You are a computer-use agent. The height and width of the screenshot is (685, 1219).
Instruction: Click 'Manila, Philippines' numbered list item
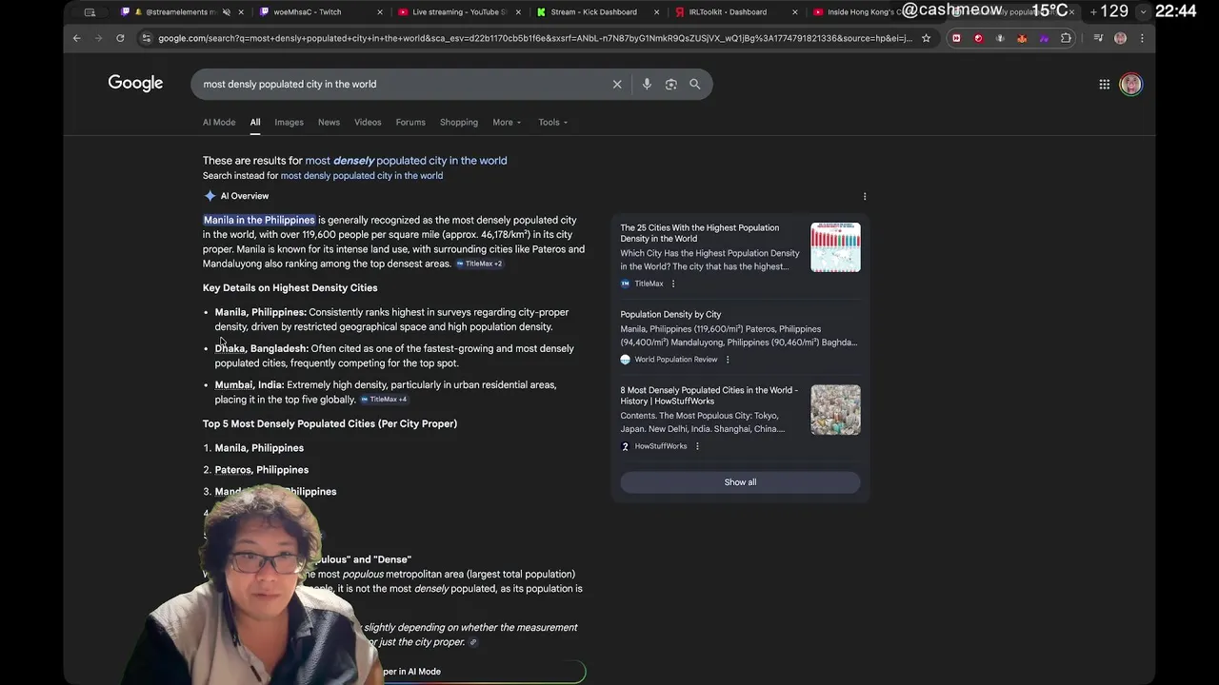pos(259,448)
